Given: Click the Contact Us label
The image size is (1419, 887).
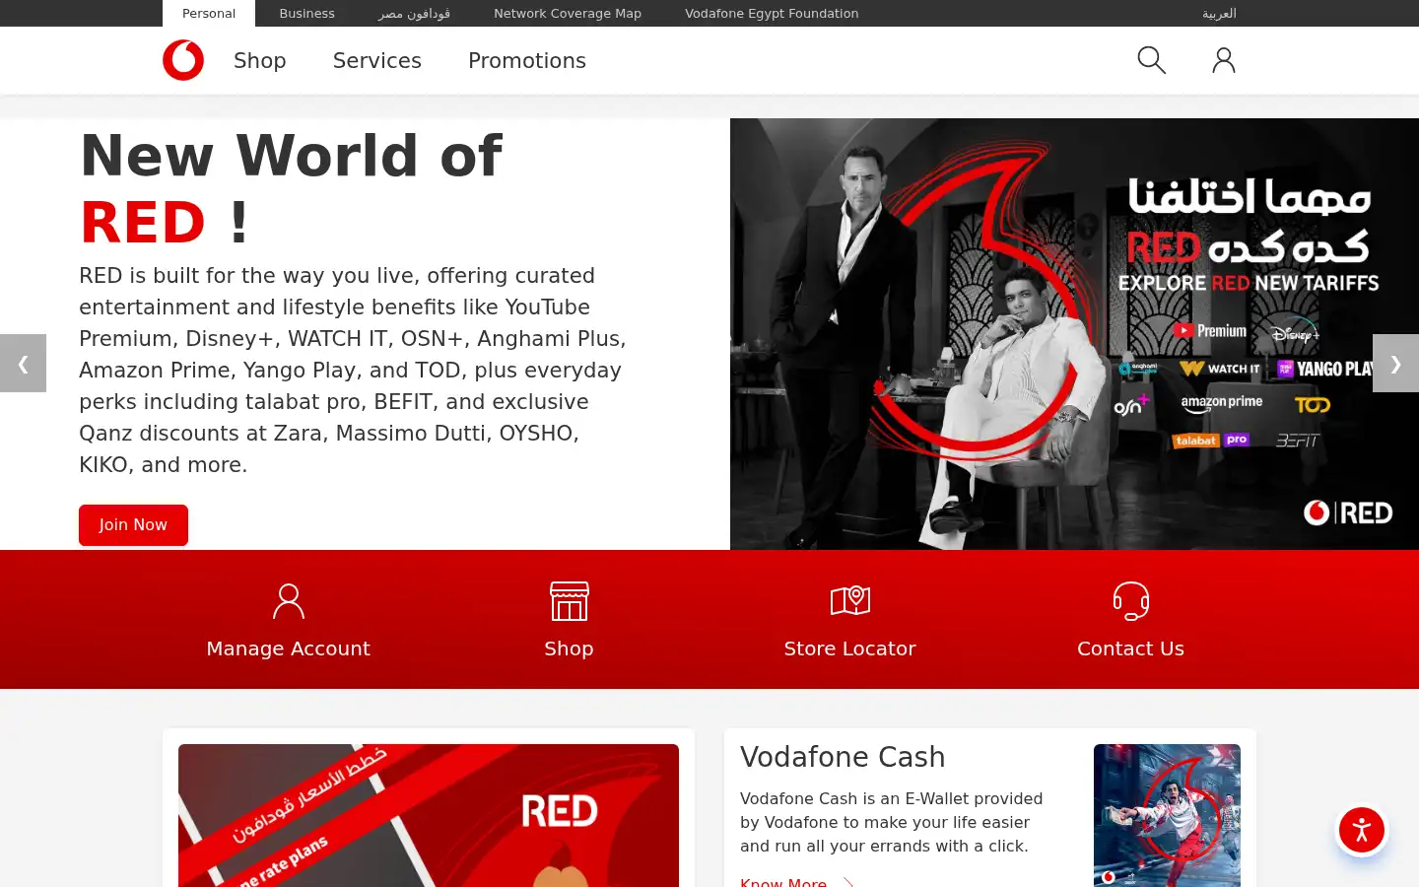Looking at the screenshot, I should [1131, 648].
